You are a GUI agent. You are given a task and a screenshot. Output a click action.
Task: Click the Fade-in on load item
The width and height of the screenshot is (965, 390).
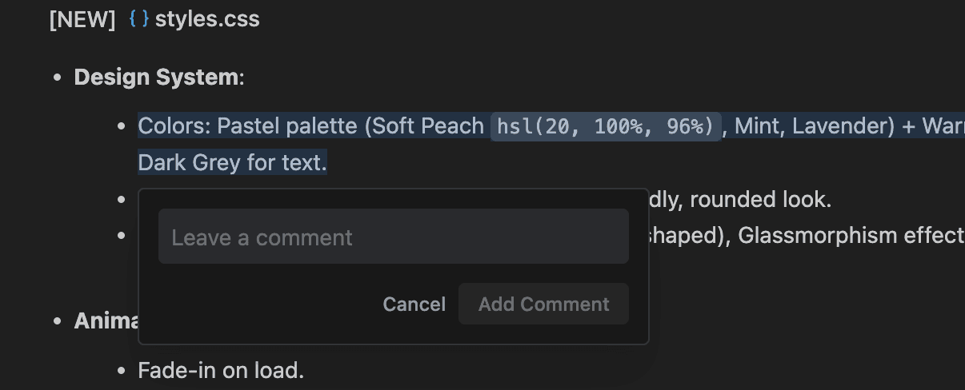(221, 371)
